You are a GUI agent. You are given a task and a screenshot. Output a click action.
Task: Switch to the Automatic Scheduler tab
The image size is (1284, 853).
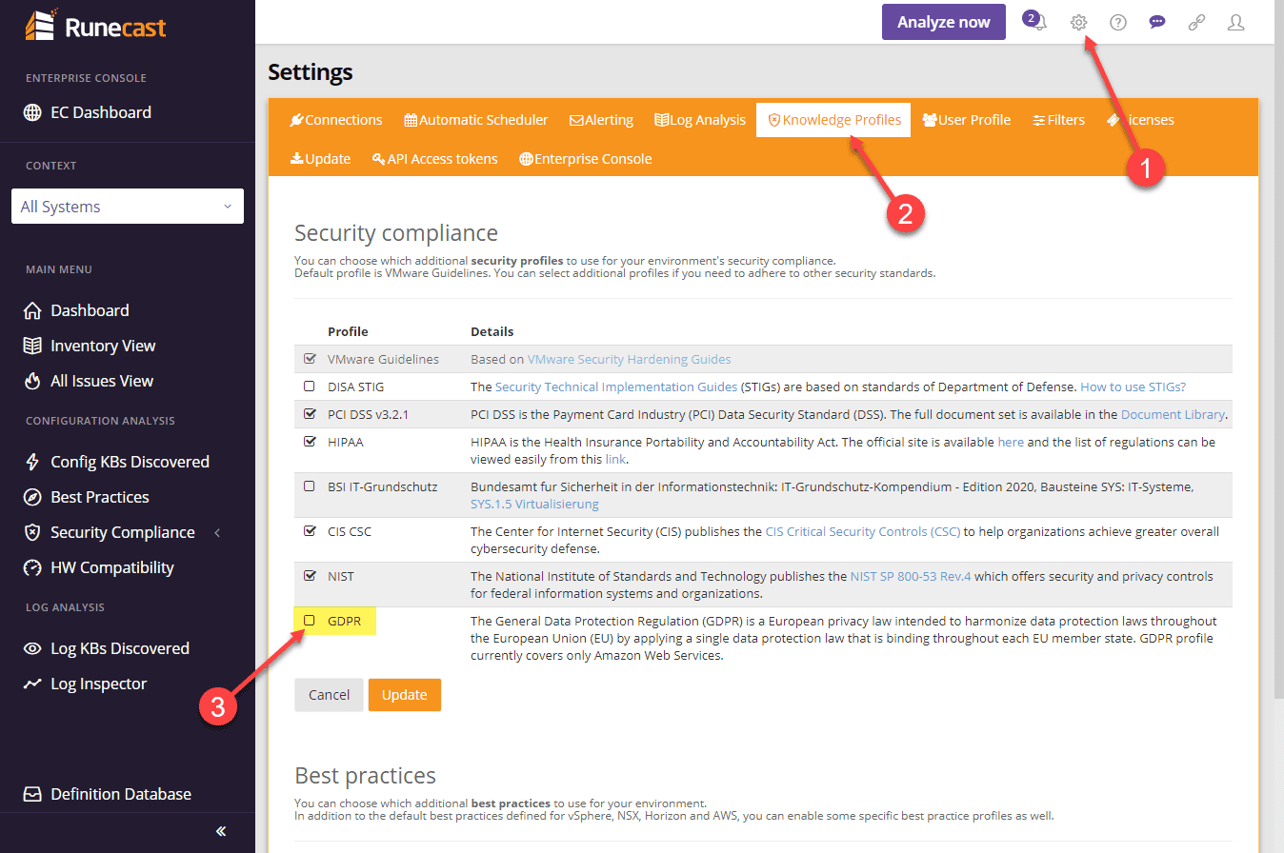pyautogui.click(x=475, y=119)
